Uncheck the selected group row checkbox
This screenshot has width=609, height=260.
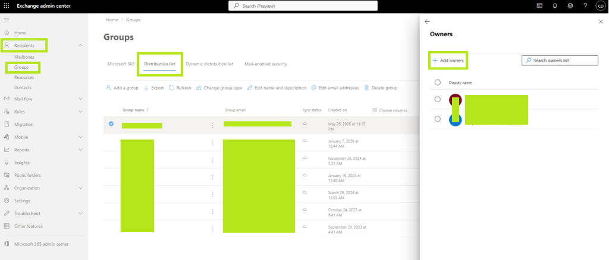(x=111, y=123)
